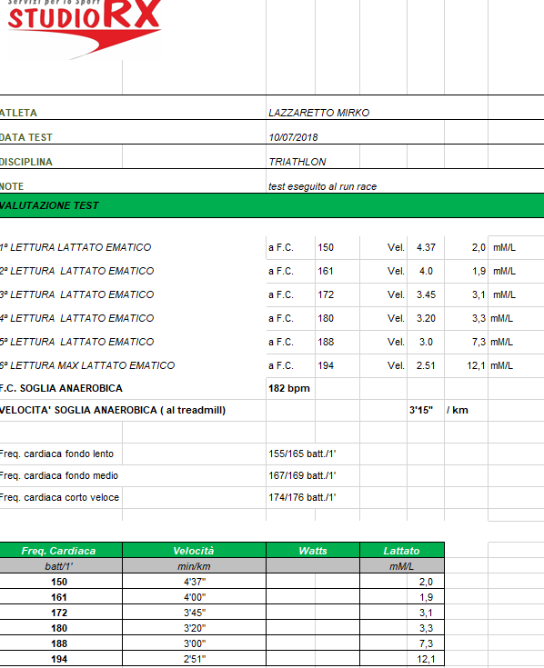
Task: Select the F.C. SOGLIA ANAEROBICA label
Action: pos(61,389)
